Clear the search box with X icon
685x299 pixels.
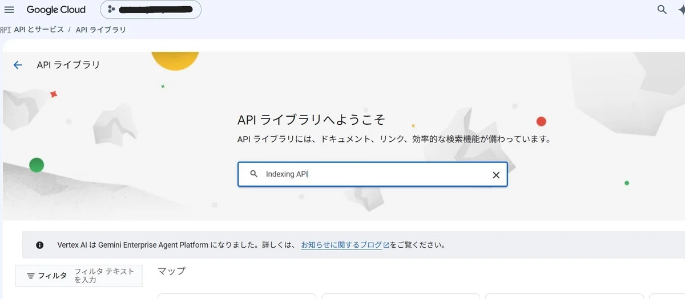click(496, 175)
